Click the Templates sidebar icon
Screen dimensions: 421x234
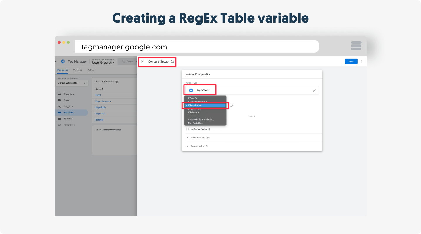click(x=59, y=125)
